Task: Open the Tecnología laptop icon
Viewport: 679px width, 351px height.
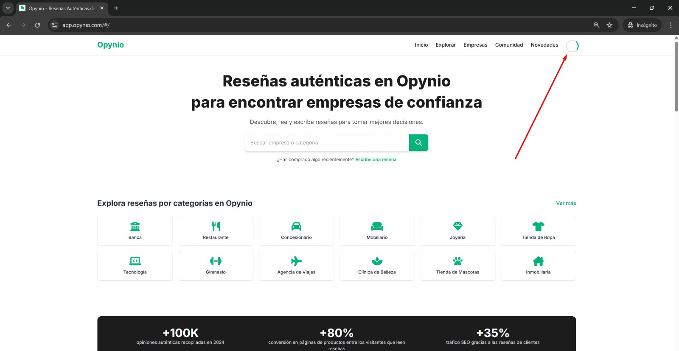Action: [135, 261]
